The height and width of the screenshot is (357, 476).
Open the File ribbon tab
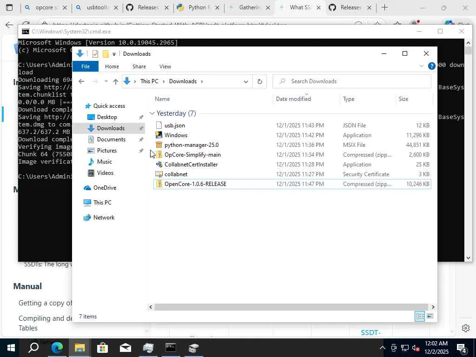[86, 66]
